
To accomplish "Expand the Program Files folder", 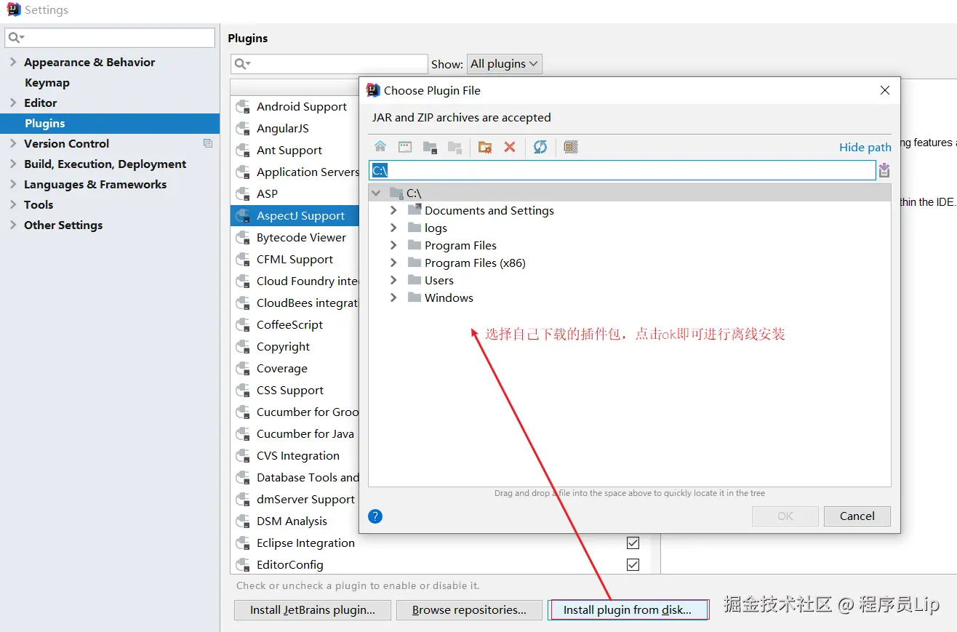I will [393, 245].
